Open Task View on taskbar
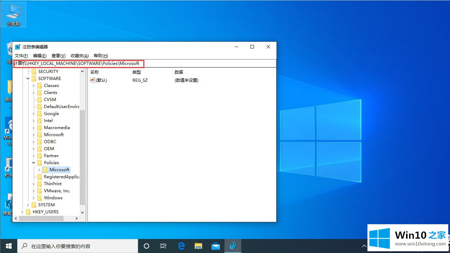The image size is (450, 253). [163, 246]
